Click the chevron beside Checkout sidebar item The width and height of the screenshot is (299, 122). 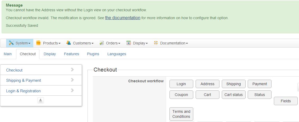(x=72, y=70)
